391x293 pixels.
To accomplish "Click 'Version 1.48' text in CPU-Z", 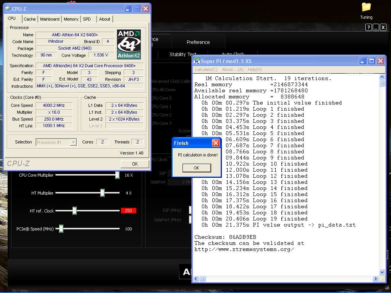I will tap(131, 153).
